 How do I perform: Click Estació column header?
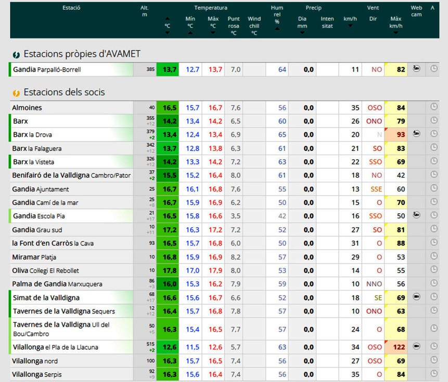(71, 8)
